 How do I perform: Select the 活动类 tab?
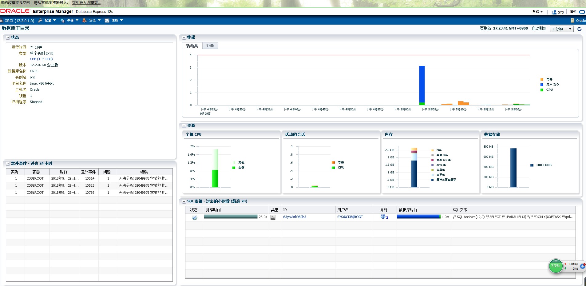[x=192, y=46]
